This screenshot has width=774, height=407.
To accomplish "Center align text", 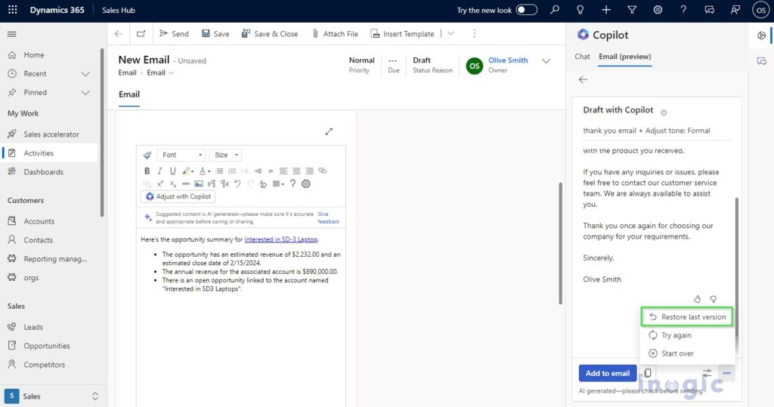I will [x=296, y=171].
